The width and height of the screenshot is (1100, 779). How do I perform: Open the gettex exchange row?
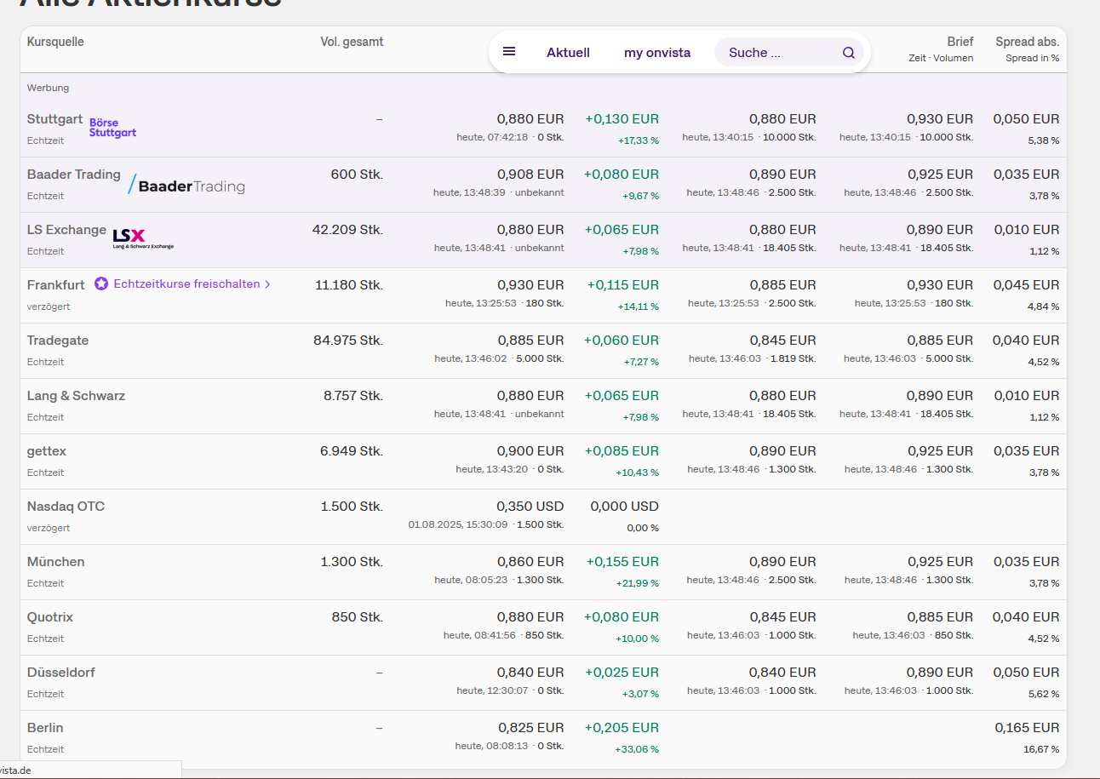point(47,451)
